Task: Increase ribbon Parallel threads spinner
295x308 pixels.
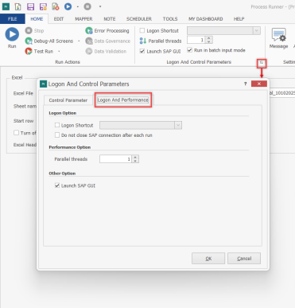Action: [209, 38]
